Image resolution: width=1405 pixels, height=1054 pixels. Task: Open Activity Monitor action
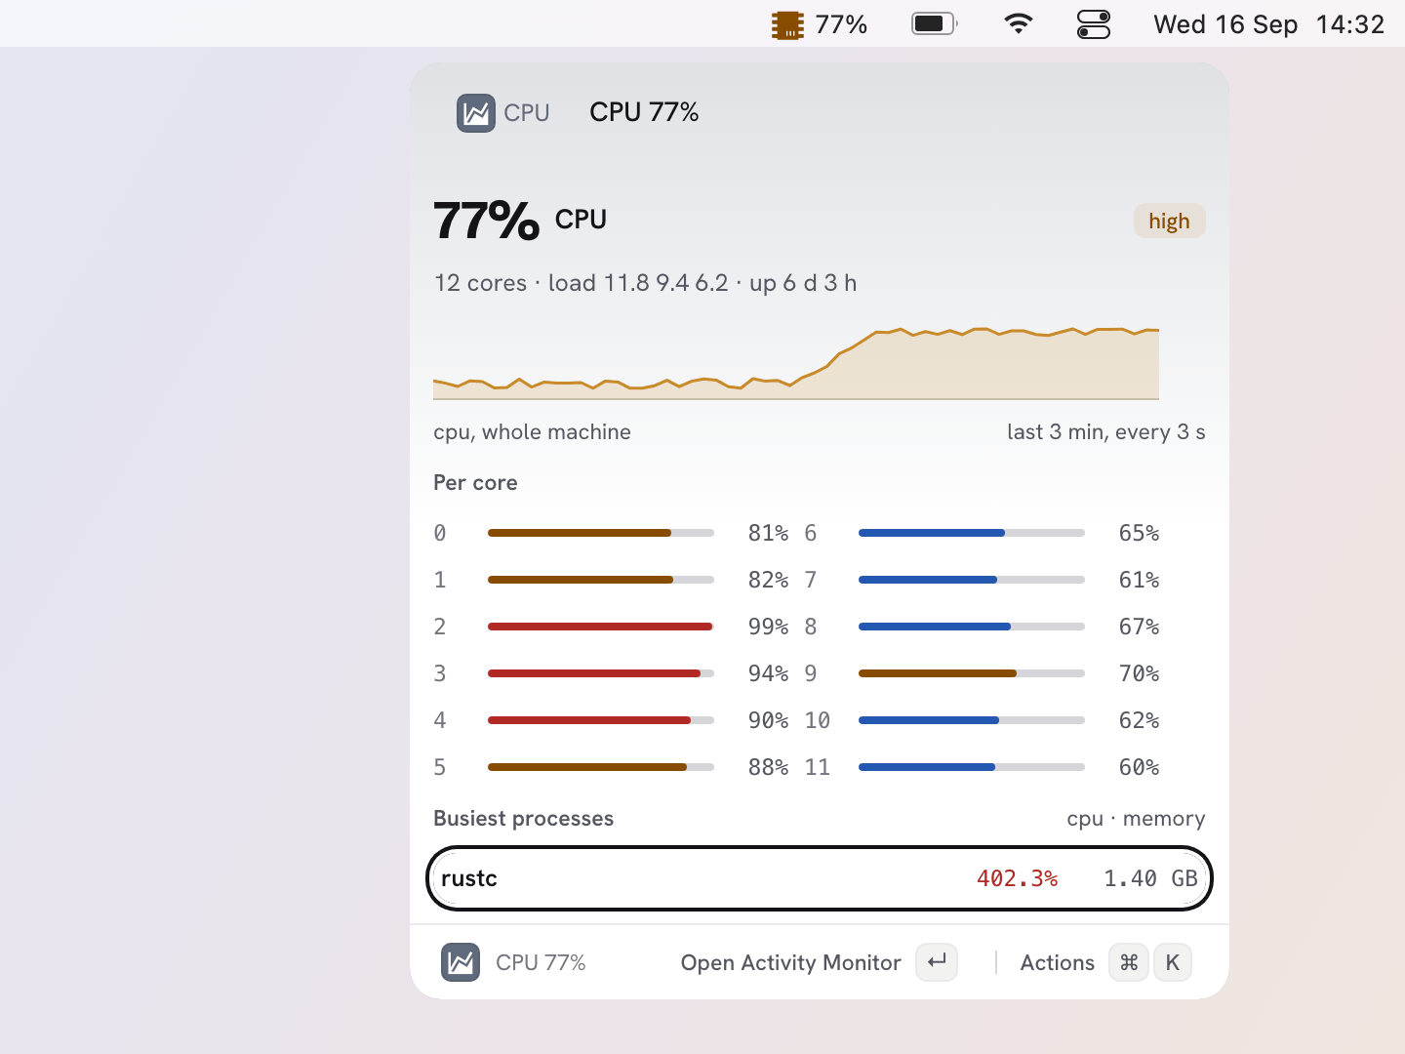tap(790, 962)
